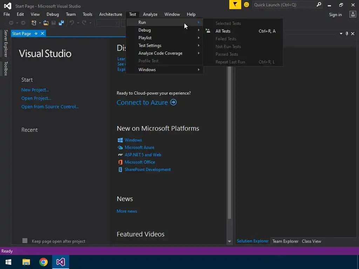
Task: Open the Redo history dropdown arrow
Action: click(x=90, y=23)
